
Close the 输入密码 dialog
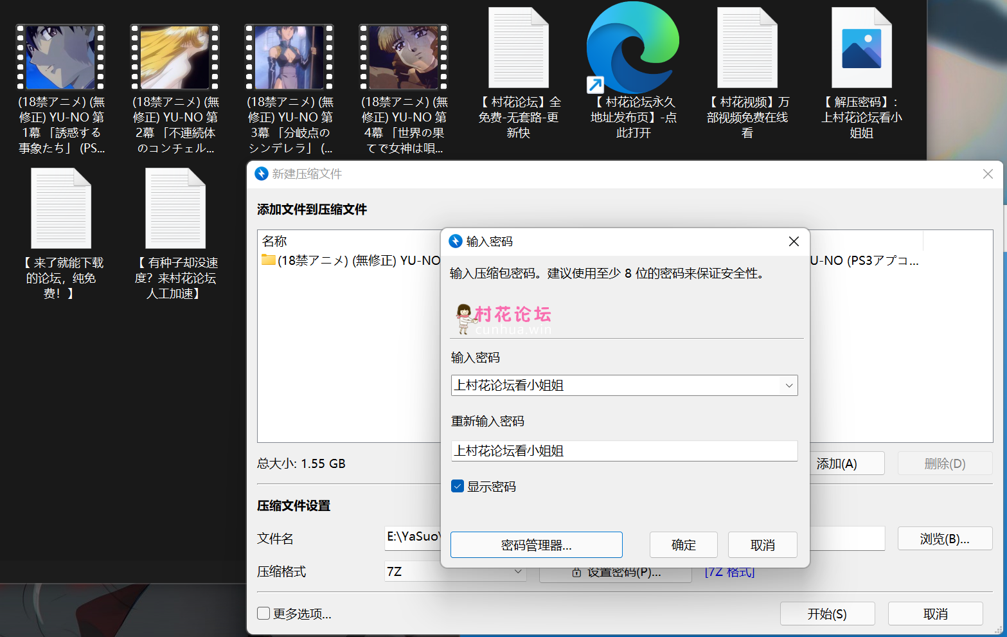pyautogui.click(x=794, y=241)
